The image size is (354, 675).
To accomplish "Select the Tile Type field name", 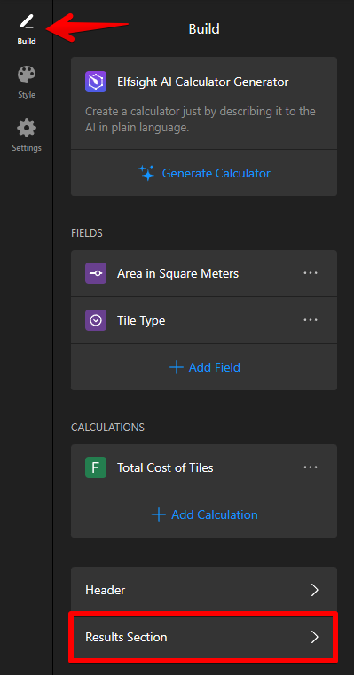I will click(141, 320).
